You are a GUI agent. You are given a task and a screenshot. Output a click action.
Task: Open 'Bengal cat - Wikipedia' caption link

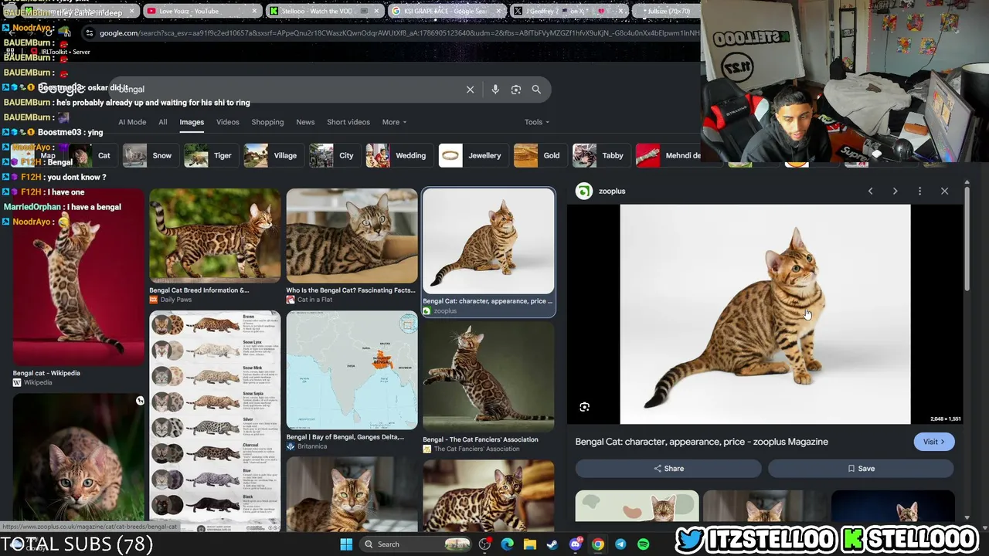click(46, 373)
